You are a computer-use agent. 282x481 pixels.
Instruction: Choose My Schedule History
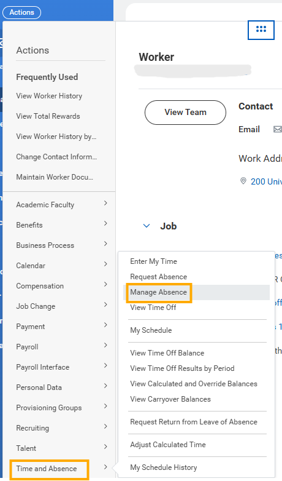tap(164, 467)
